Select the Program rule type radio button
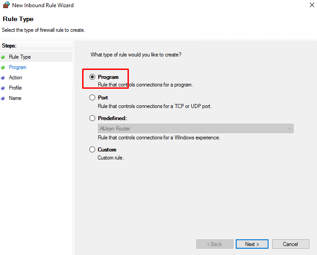This screenshot has width=317, height=255. pos(92,77)
